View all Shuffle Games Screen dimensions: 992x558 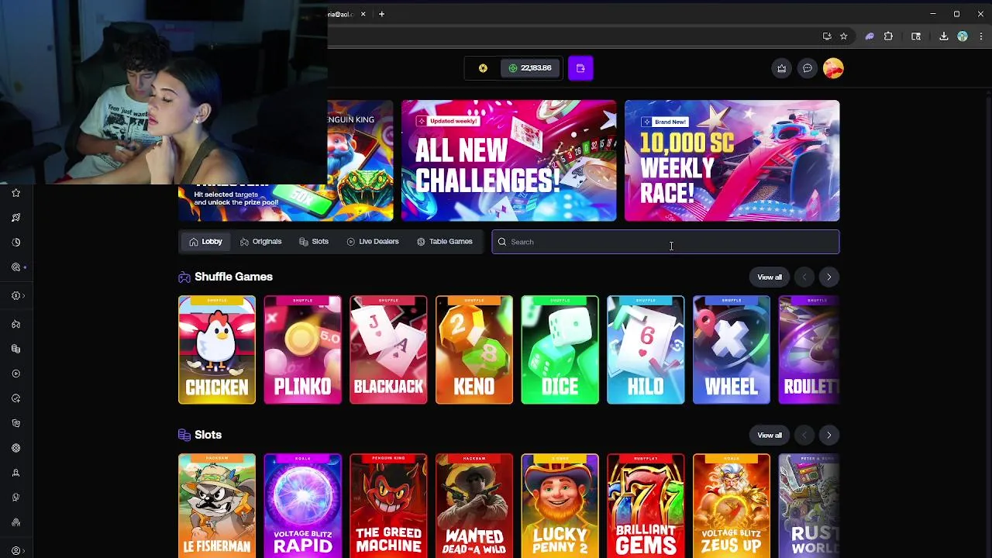click(x=770, y=277)
